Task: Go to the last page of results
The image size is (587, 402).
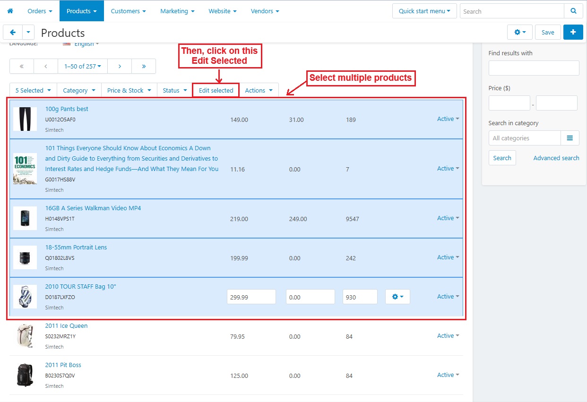Action: (144, 66)
